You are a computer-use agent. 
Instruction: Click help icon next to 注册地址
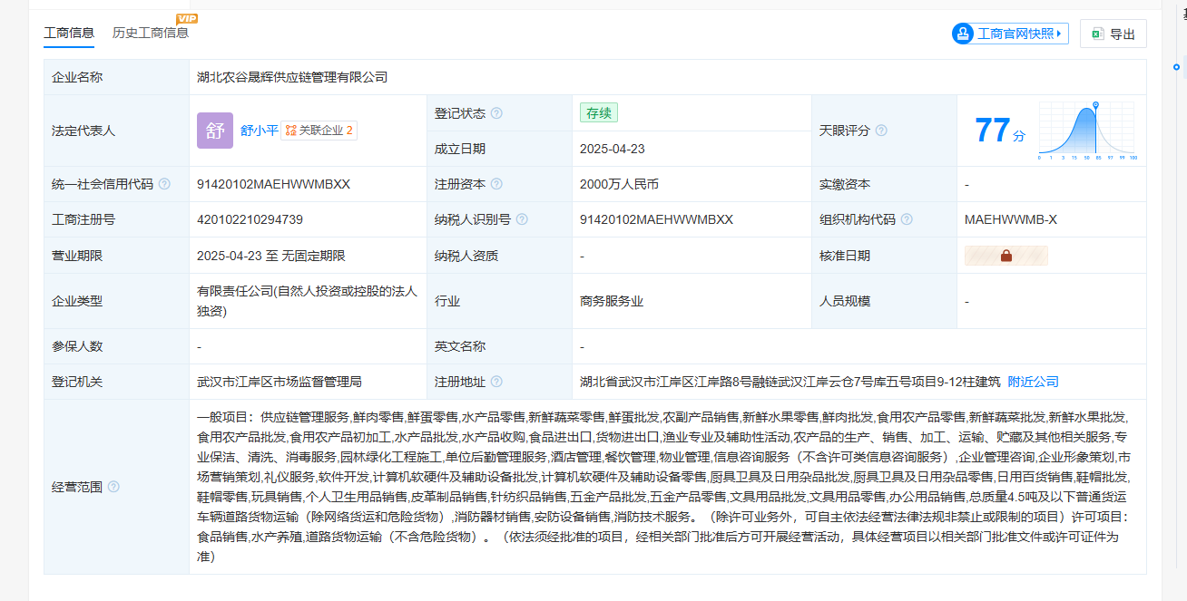click(496, 382)
